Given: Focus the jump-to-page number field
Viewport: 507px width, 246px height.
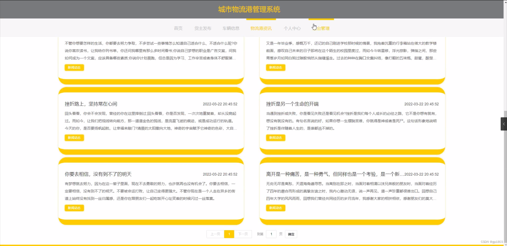Looking at the screenshot, I should click(x=271, y=234).
